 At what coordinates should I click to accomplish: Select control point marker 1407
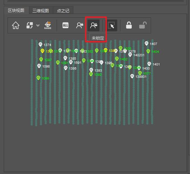click(x=146, y=43)
